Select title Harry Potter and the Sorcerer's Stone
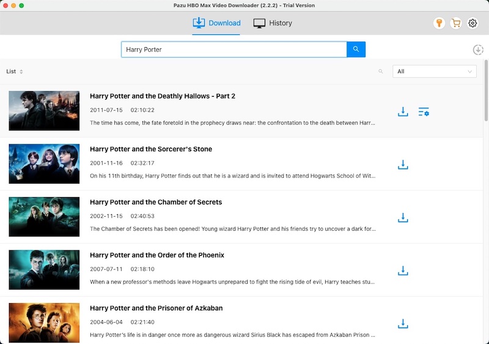 [x=151, y=149]
